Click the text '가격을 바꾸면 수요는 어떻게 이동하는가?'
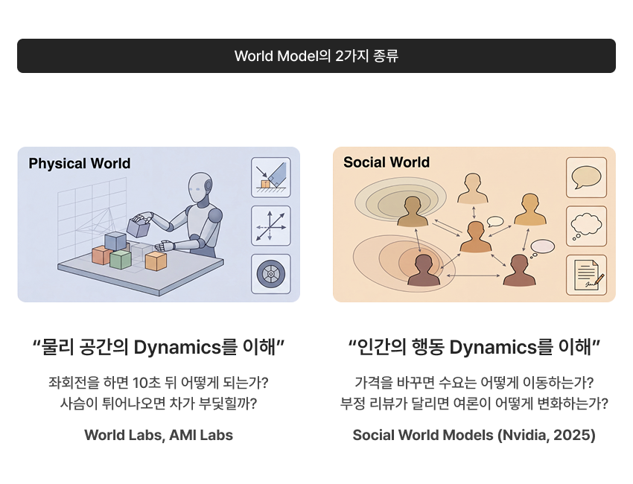 474,382
